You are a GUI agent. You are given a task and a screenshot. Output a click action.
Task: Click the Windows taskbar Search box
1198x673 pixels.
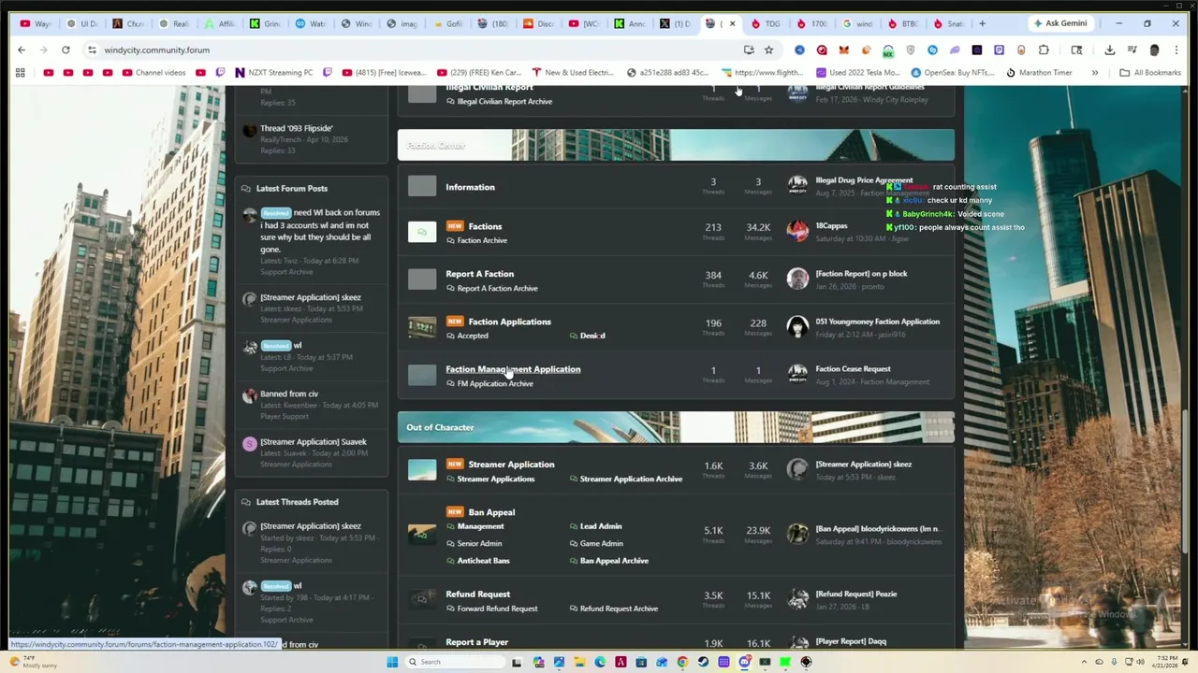pyautogui.click(x=456, y=662)
